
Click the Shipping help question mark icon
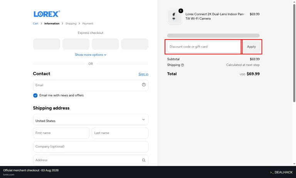coord(182,65)
